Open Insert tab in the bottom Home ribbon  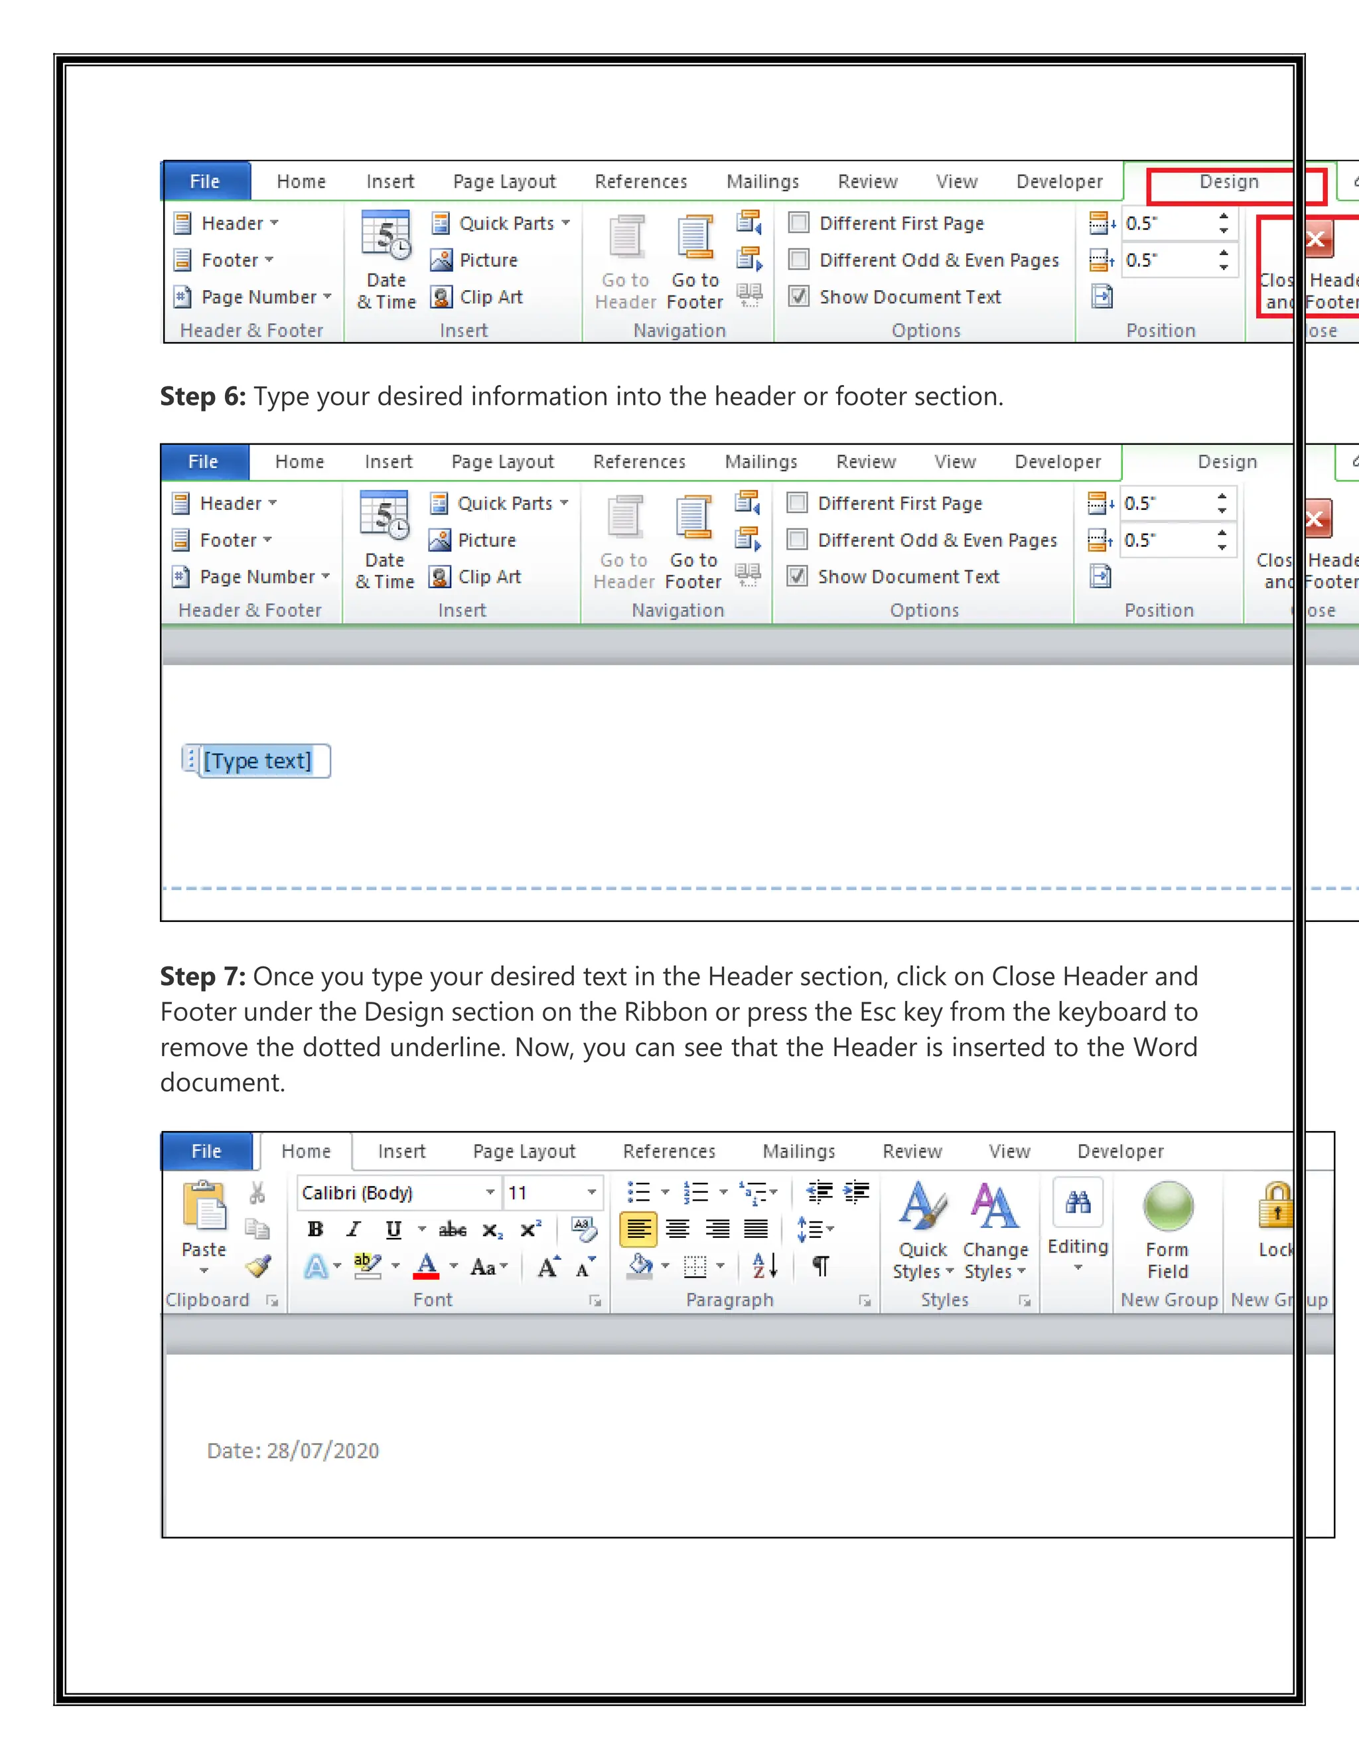coord(401,1152)
